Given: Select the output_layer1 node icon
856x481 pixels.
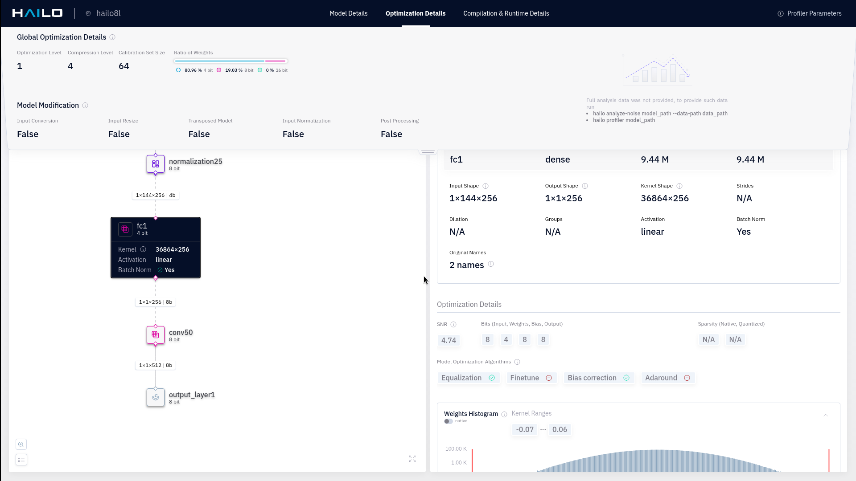Looking at the screenshot, I should (x=155, y=397).
